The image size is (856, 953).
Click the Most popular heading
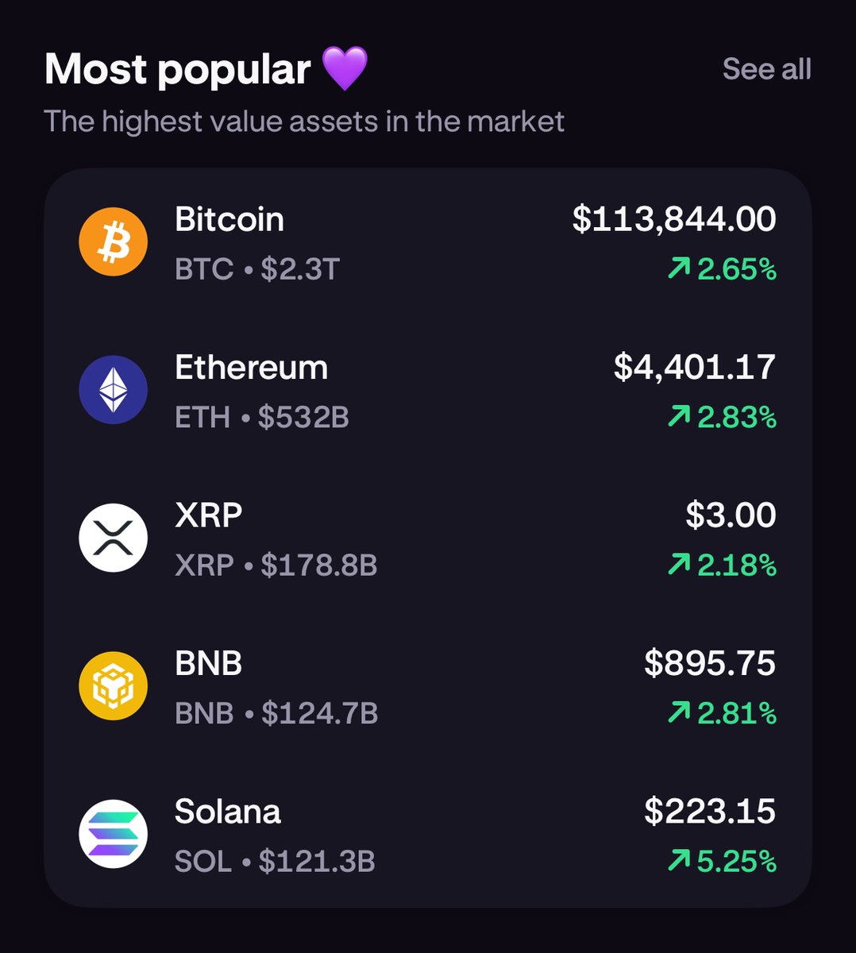click(x=177, y=70)
